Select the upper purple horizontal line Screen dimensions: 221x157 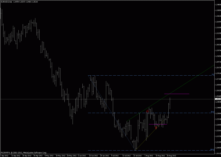point(177,94)
